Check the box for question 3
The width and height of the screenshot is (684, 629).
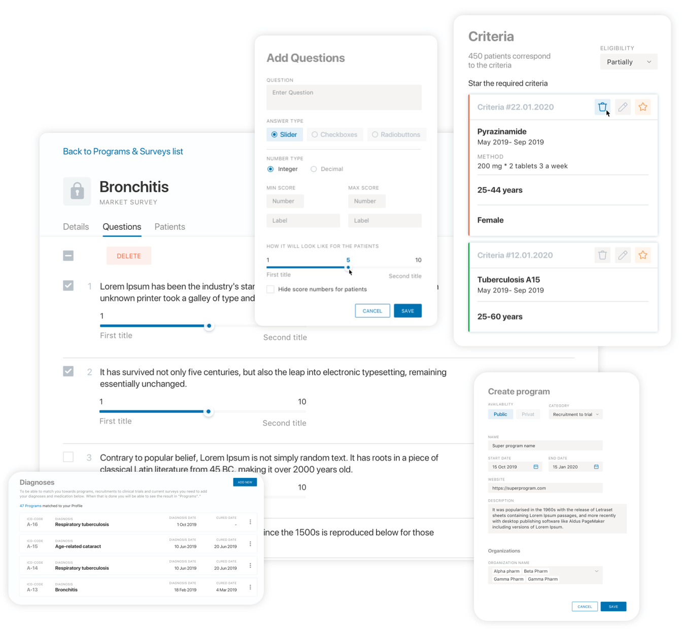click(x=69, y=457)
